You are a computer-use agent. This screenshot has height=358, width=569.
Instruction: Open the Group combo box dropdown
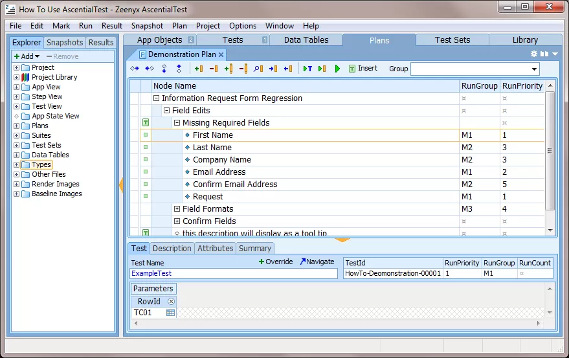coord(534,69)
